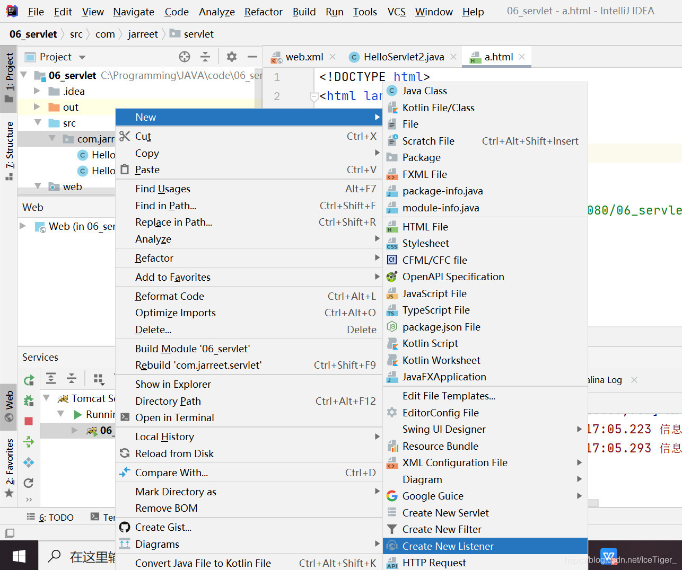The height and width of the screenshot is (570, 682).
Task: Select Package from New submenu
Action: coord(485,157)
